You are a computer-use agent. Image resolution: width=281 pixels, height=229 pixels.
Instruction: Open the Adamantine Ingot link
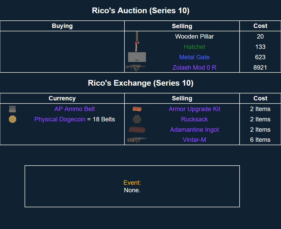tap(194, 130)
